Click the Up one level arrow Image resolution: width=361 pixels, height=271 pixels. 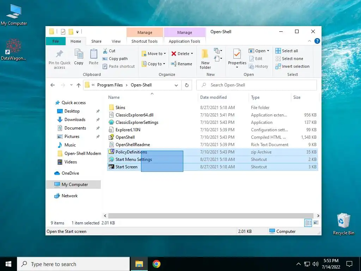79,85
